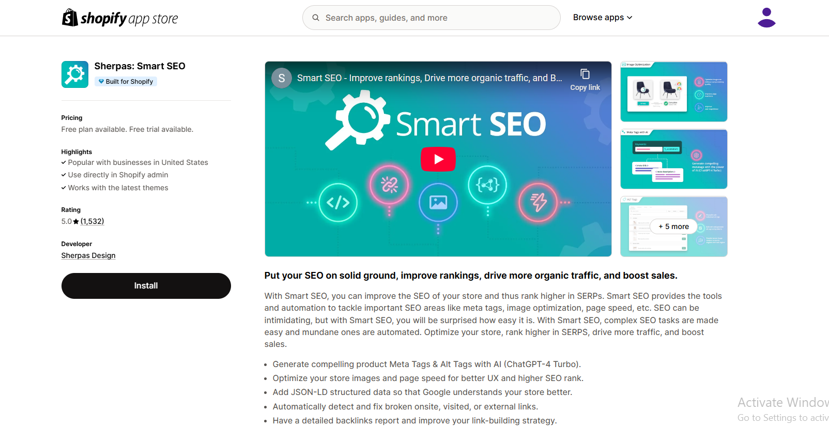
Task: Type in the search apps field
Action: [439, 18]
